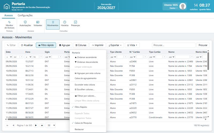
Task: Open the Presenças consultation
Action: click(x=75, y=24)
